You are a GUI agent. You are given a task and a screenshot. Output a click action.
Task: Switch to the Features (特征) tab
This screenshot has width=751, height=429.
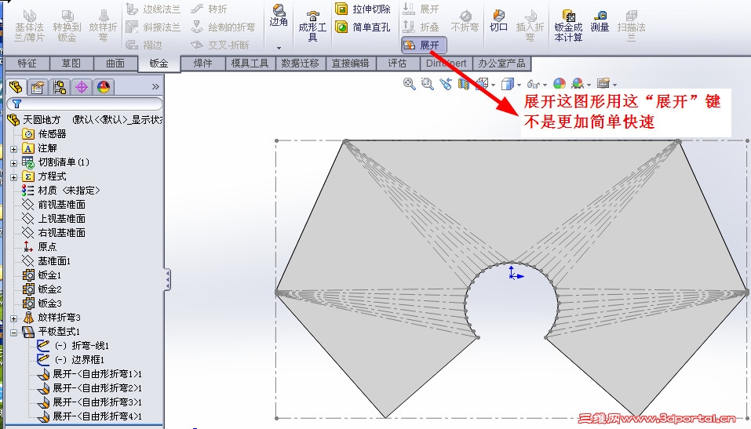pos(27,64)
